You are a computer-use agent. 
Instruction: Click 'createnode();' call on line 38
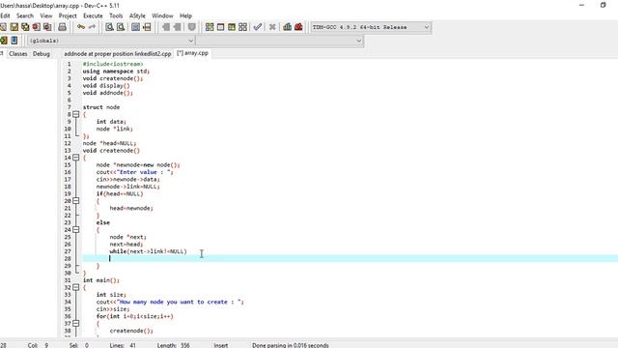click(131, 331)
